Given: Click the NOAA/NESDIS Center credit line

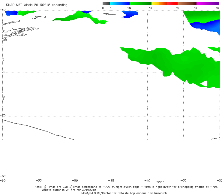Looking at the screenshot, I should point(124,193).
